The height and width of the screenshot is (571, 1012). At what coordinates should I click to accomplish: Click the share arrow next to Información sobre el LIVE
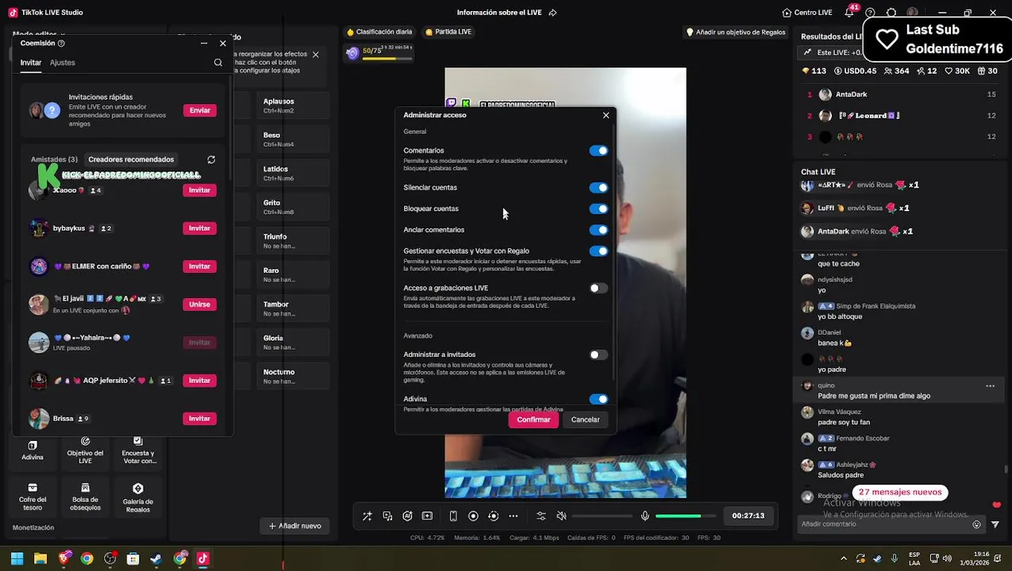pyautogui.click(x=552, y=13)
